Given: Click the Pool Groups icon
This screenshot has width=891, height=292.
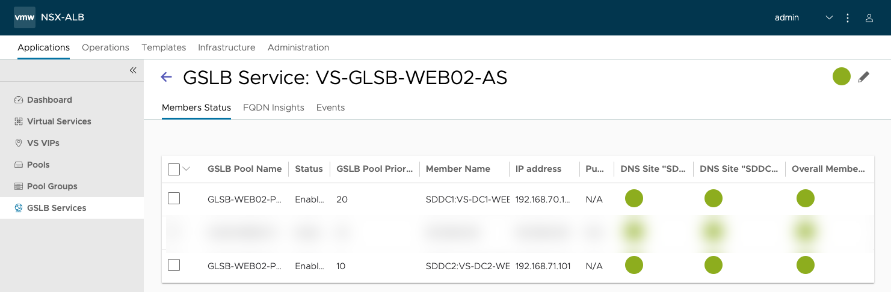Looking at the screenshot, I should (x=19, y=186).
